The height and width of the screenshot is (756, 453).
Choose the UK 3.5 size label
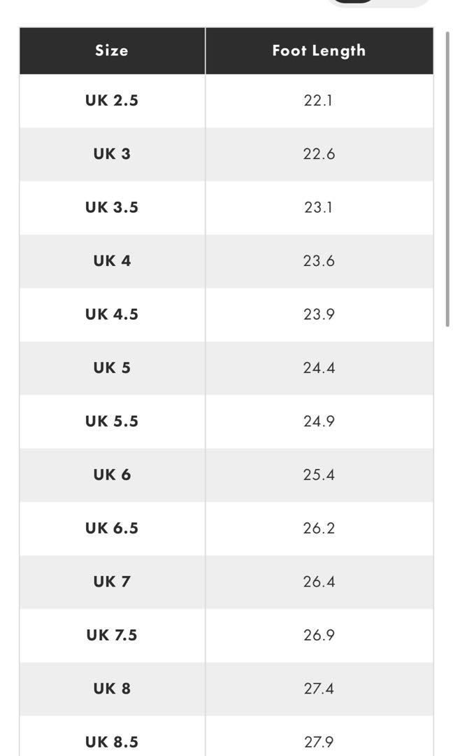pyautogui.click(x=112, y=207)
